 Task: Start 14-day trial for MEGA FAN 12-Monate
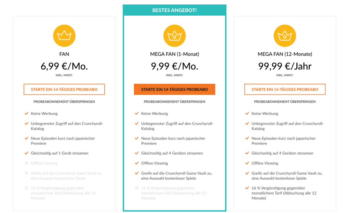[285, 89]
